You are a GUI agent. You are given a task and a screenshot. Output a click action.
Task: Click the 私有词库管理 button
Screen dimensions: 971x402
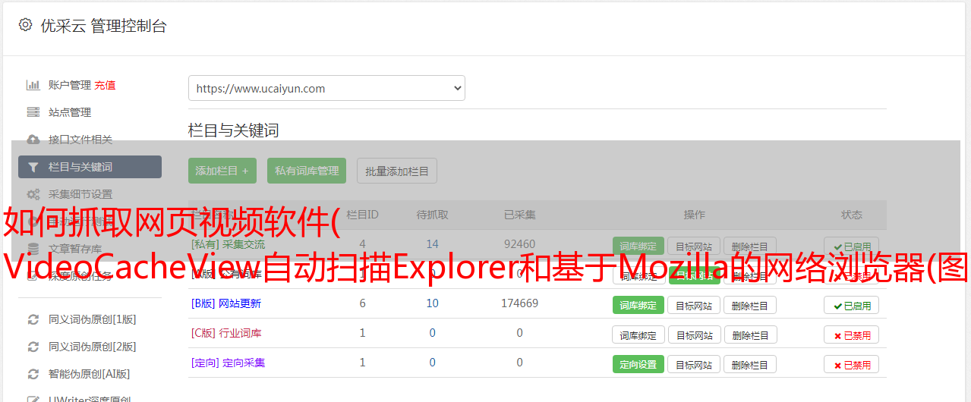(307, 171)
